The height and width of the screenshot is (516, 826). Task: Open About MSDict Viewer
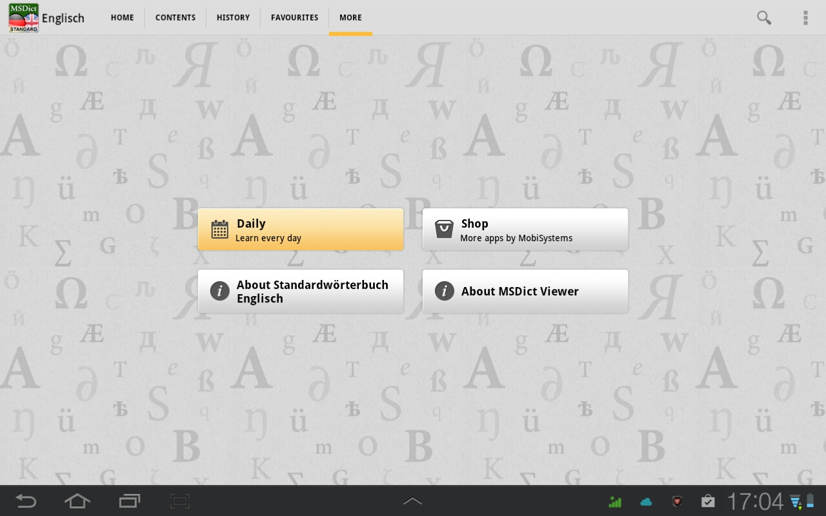525,292
